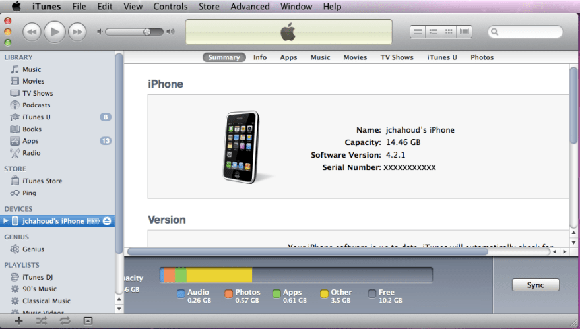Image resolution: width=580 pixels, height=329 pixels.
Task: Click the Sync button
Action: (535, 285)
